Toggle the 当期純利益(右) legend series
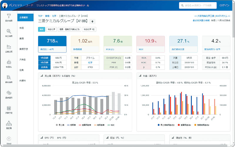This screenshot has height=147, width=235. coord(202,125)
